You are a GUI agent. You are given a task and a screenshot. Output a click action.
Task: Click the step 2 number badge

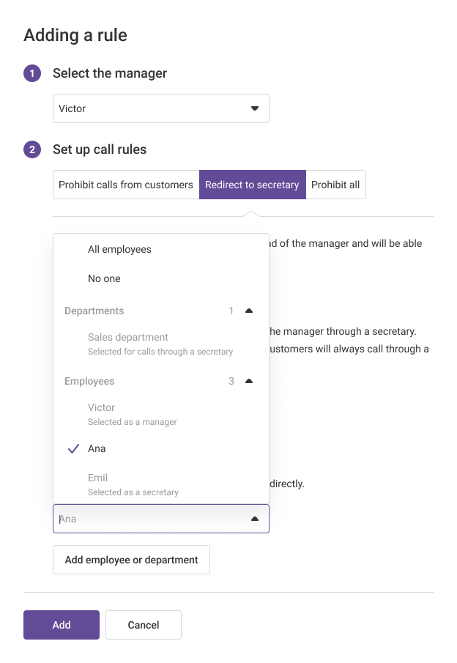[x=32, y=149]
